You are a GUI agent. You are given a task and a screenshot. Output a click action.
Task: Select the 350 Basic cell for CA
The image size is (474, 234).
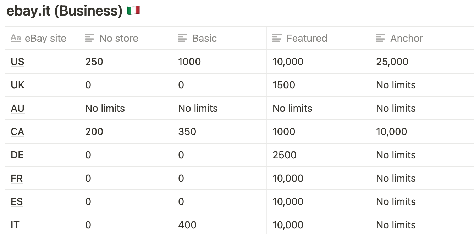(x=219, y=131)
